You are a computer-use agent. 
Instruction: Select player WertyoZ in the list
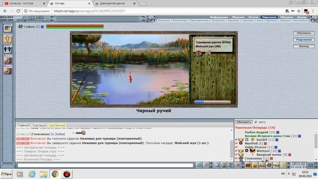(x=263, y=151)
